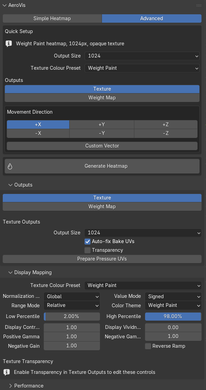Open Quick Setup Output Size dropdown
This screenshot has width=206, height=390.
[142, 56]
